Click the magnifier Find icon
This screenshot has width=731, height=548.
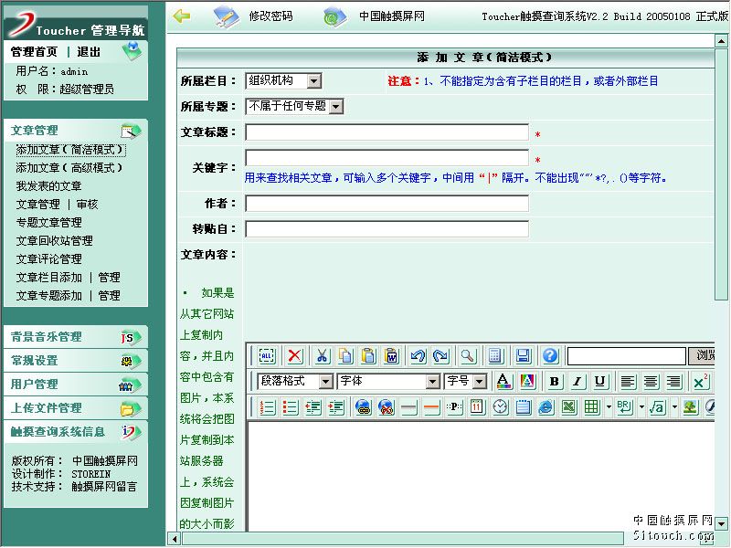[x=467, y=356]
